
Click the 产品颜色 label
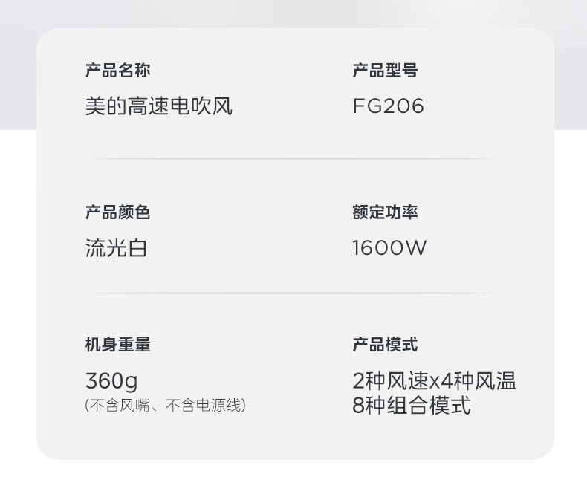pyautogui.click(x=117, y=212)
